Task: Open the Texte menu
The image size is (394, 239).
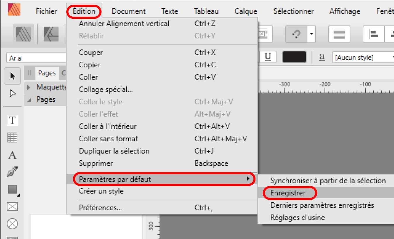Action: coord(170,11)
